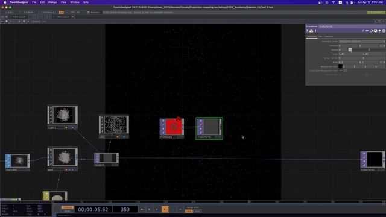The image size is (386, 217).
Task: Step forward one frame
Action: pos(180,209)
